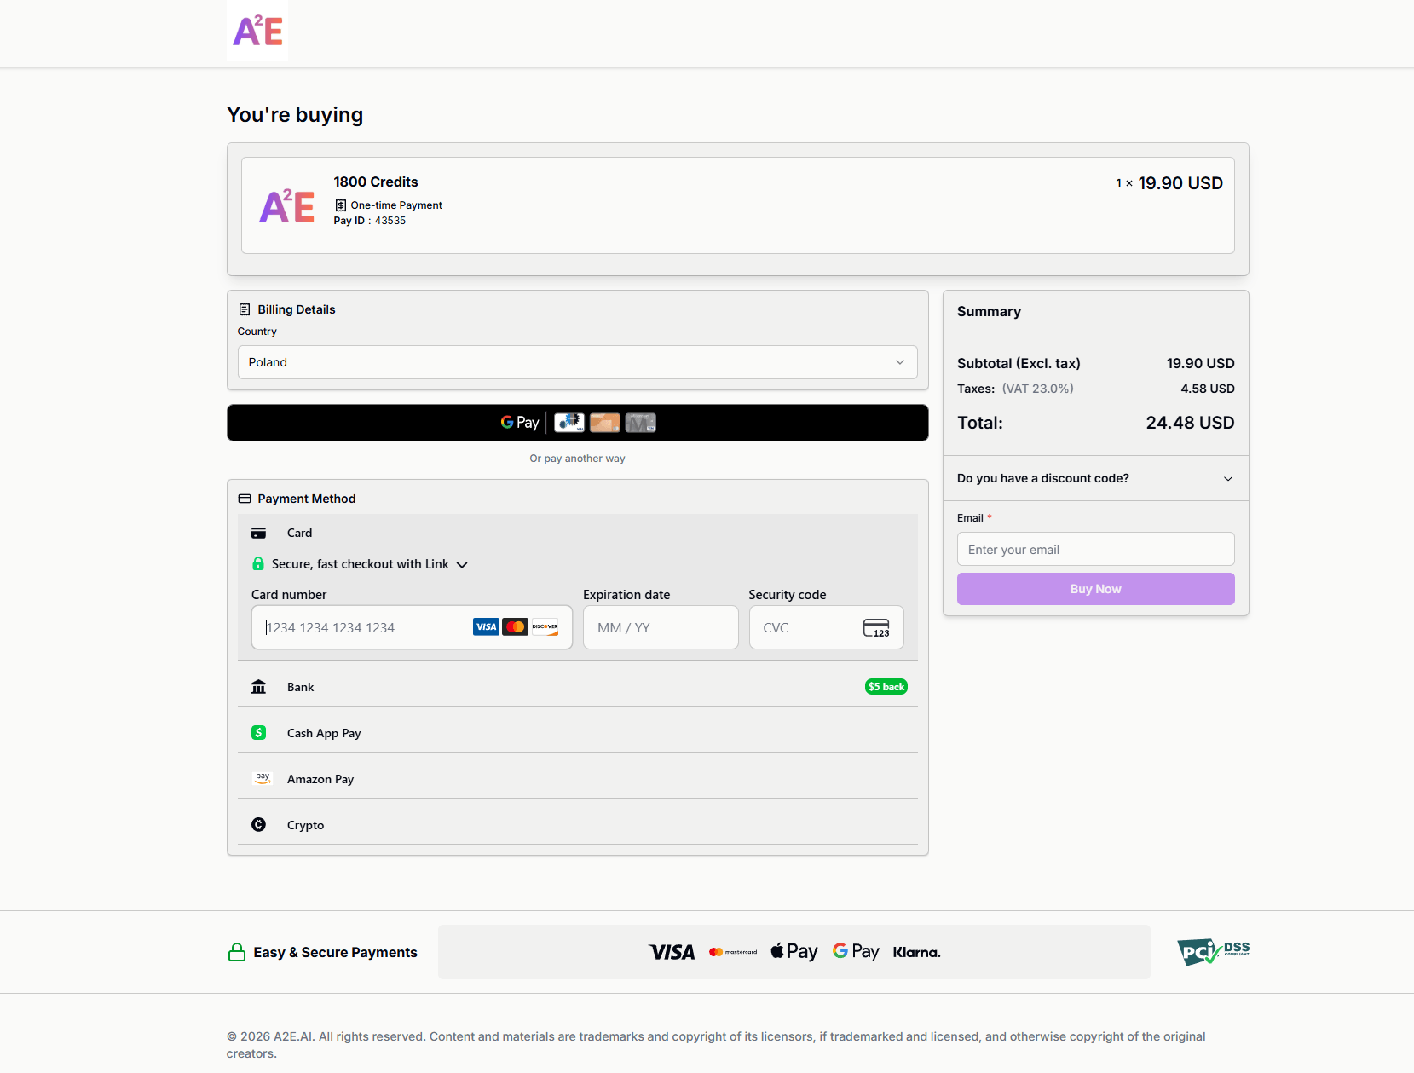Click the "1 × 19.90 USD" price
The height and width of the screenshot is (1073, 1414).
pyautogui.click(x=1169, y=183)
